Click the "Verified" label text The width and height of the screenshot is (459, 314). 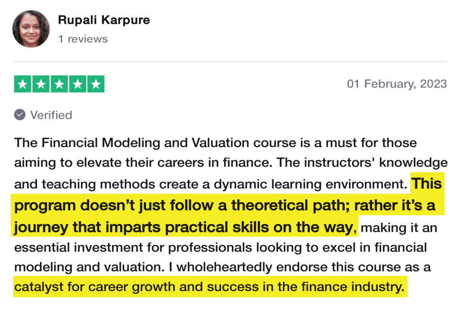(x=51, y=115)
